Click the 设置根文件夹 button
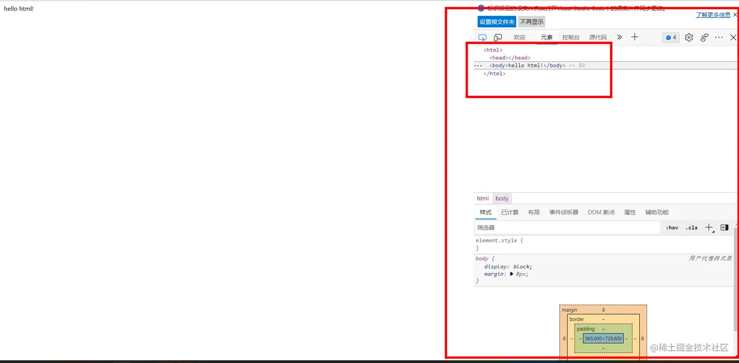Image resolution: width=739 pixels, height=363 pixels. (x=497, y=22)
